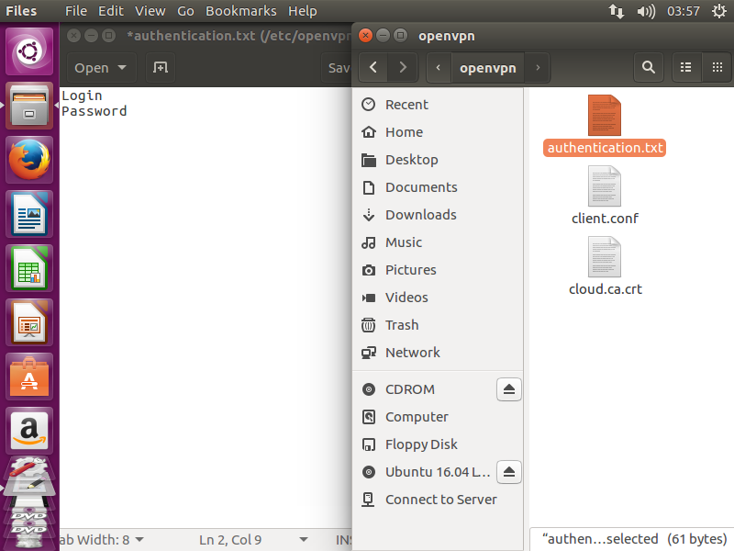Go back in Files navigation

373,67
